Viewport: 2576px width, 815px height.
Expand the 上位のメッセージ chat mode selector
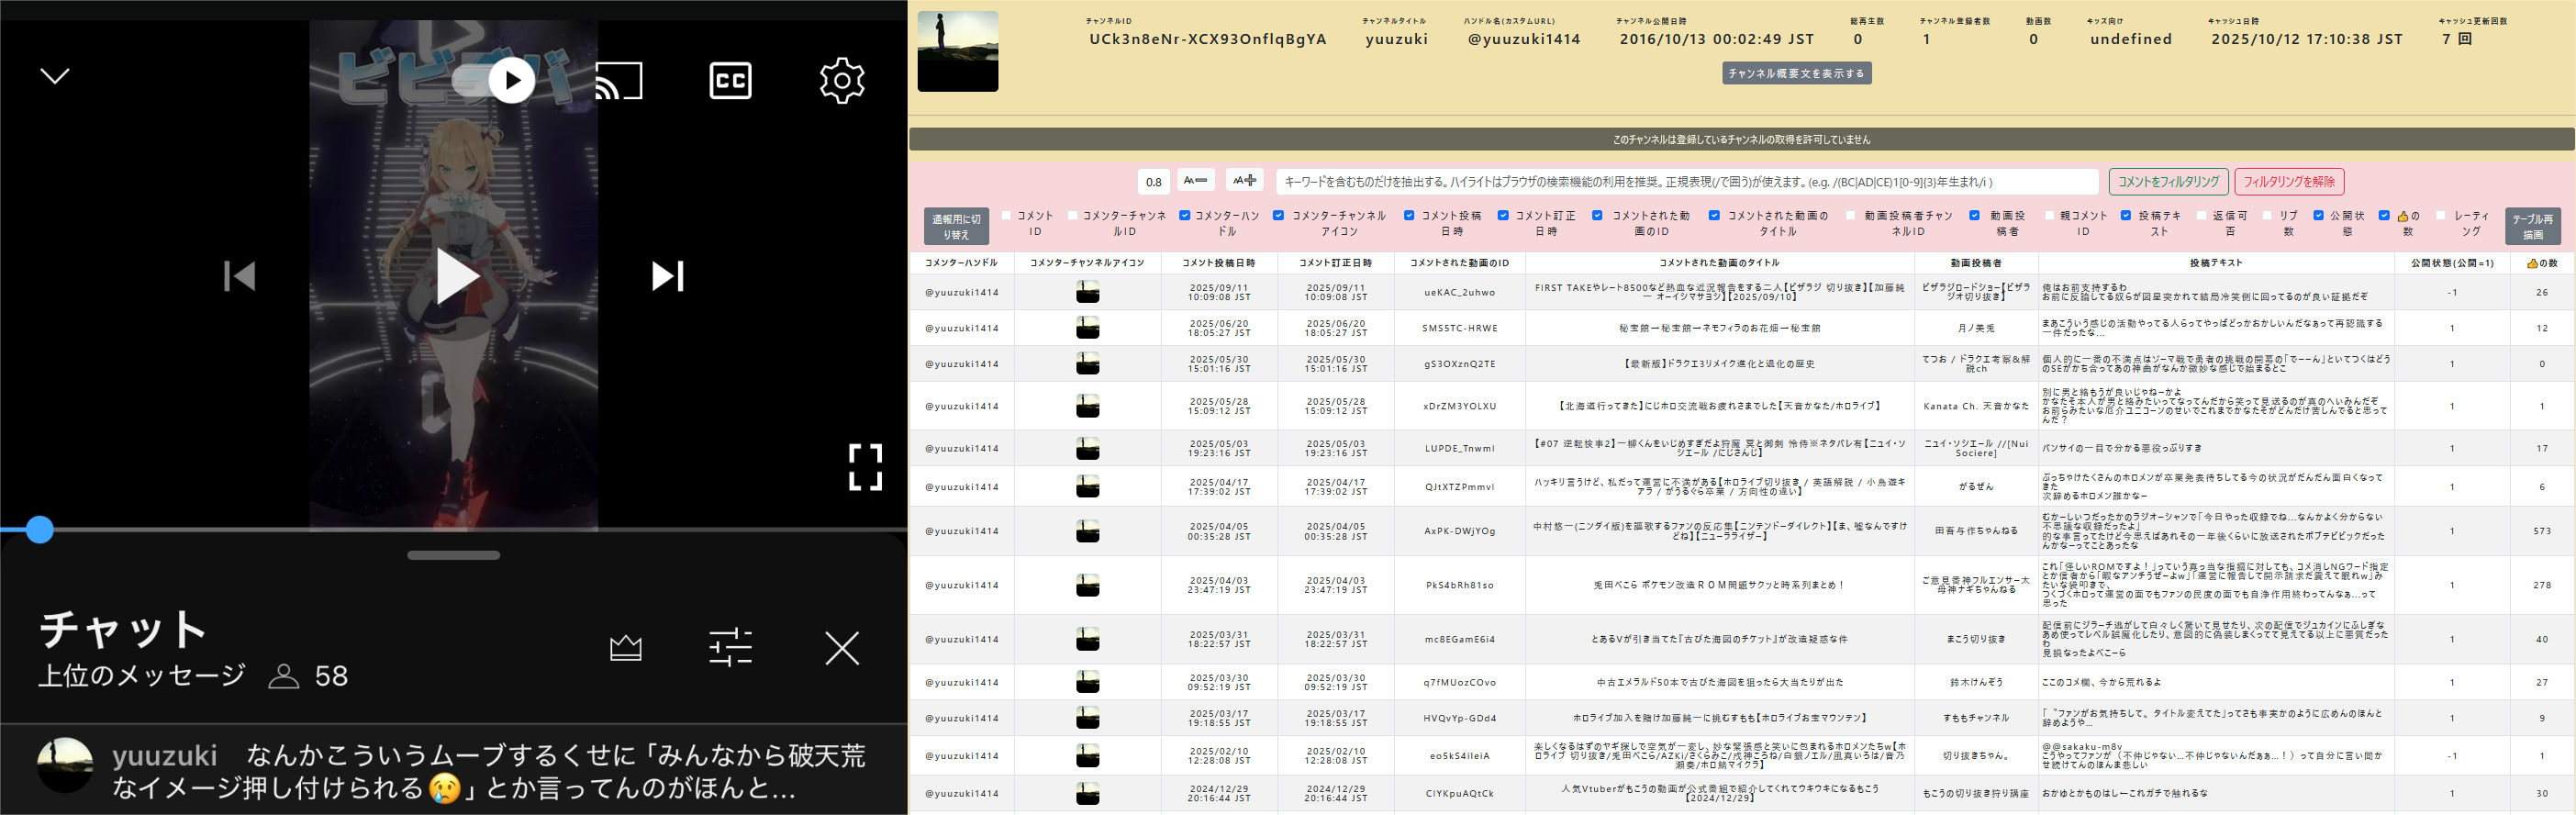pos(141,676)
